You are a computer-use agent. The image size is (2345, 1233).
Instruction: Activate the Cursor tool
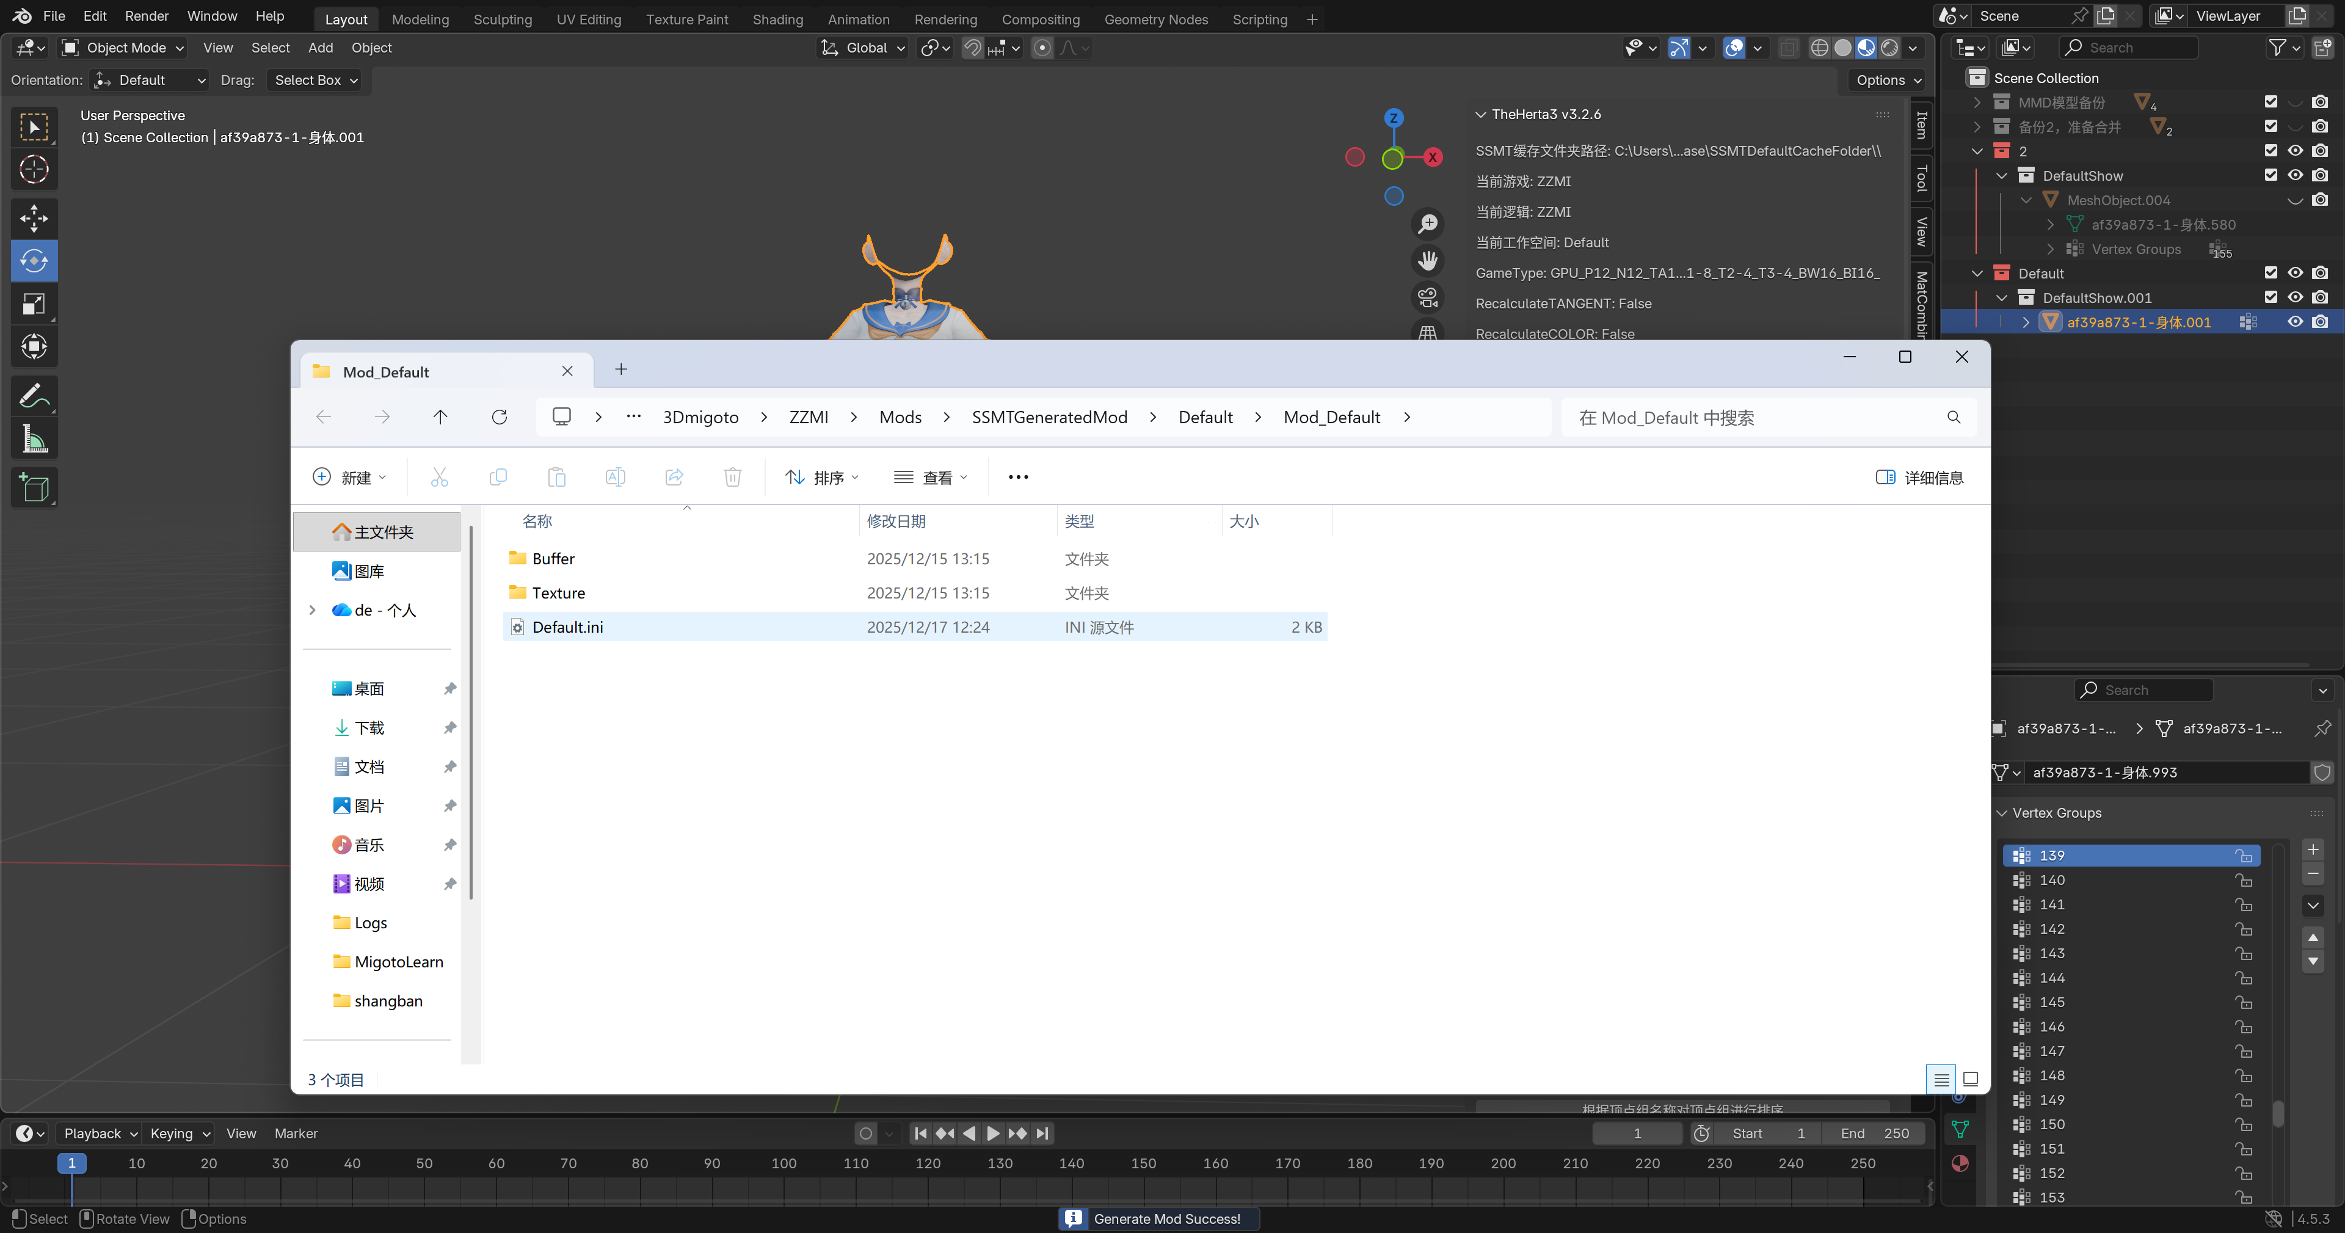tap(34, 169)
